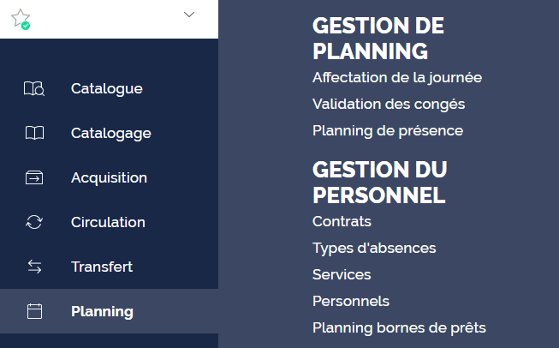Open Validation des congés link
The width and height of the screenshot is (559, 348).
tap(389, 105)
